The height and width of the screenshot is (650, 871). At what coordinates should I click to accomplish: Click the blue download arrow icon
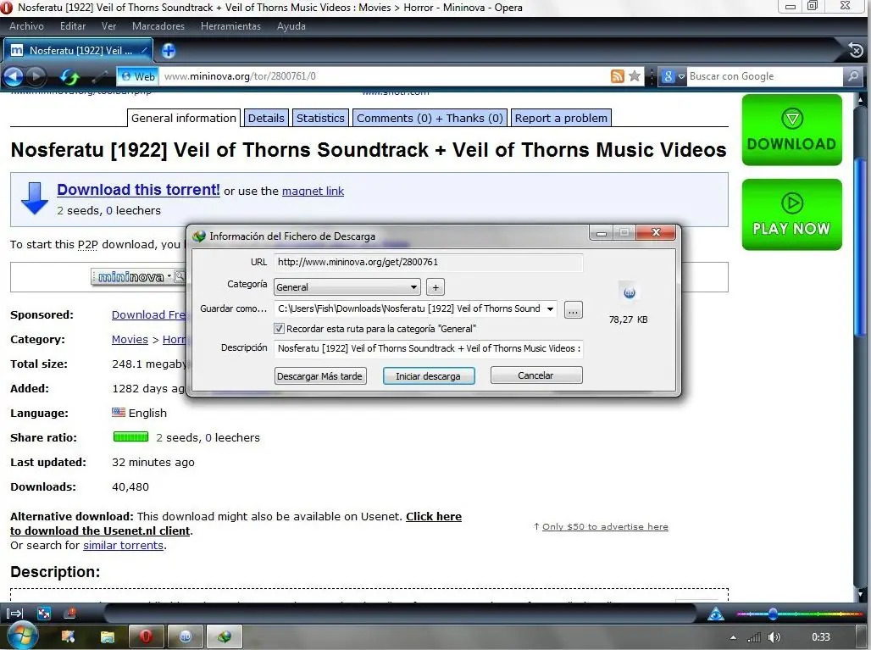coord(35,198)
